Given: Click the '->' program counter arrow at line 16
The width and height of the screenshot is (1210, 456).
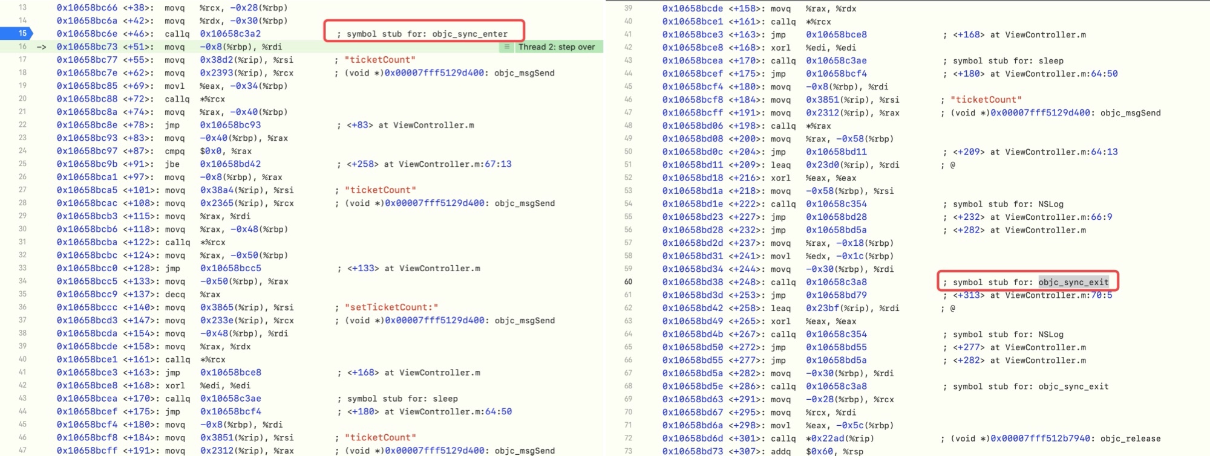Looking at the screenshot, I should 42,47.
